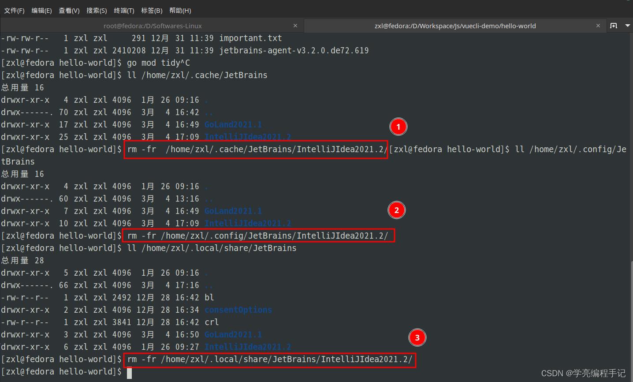The height and width of the screenshot is (382, 633).
Task: Open the tab list dropdown arrow
Action: (x=627, y=26)
